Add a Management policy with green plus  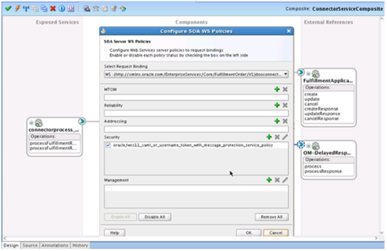click(269, 180)
